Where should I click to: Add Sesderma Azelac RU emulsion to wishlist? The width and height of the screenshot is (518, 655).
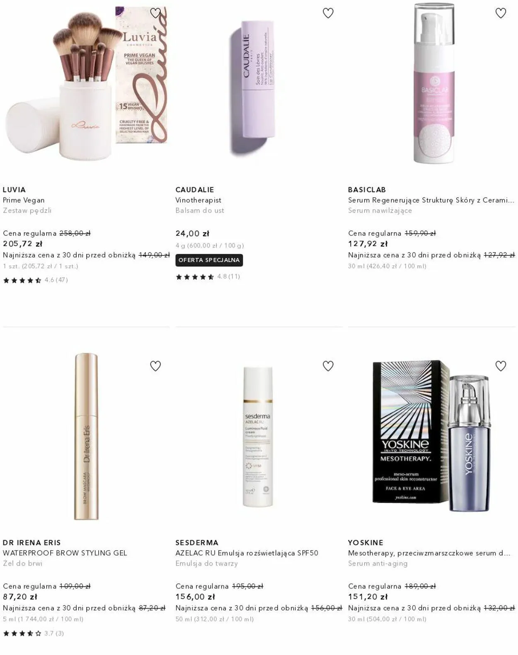point(328,366)
